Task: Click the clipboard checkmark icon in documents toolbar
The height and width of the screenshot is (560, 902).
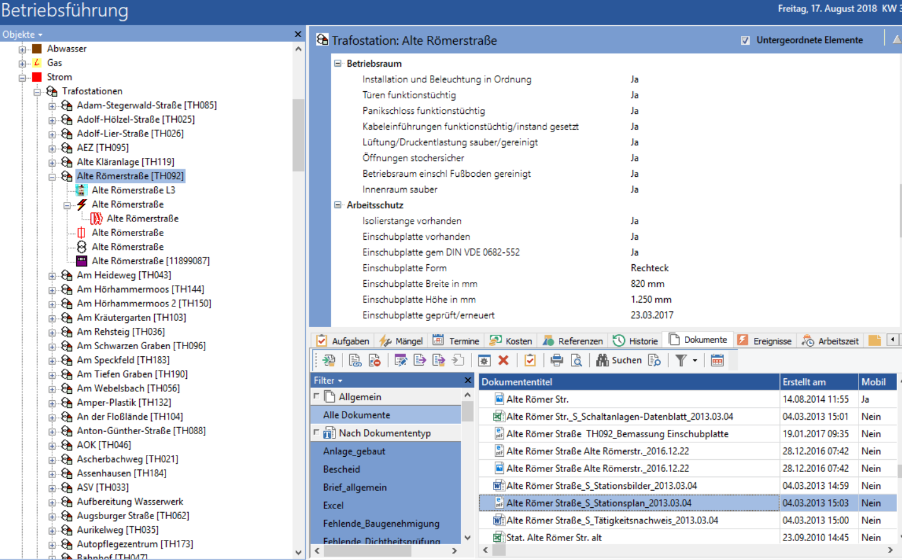Action: 530,361
